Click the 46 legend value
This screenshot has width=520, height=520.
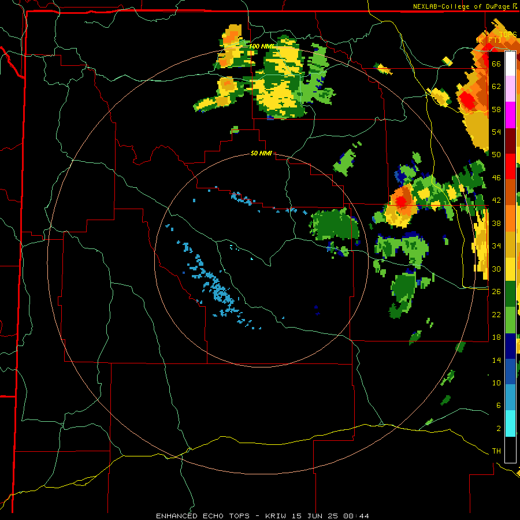click(x=496, y=178)
